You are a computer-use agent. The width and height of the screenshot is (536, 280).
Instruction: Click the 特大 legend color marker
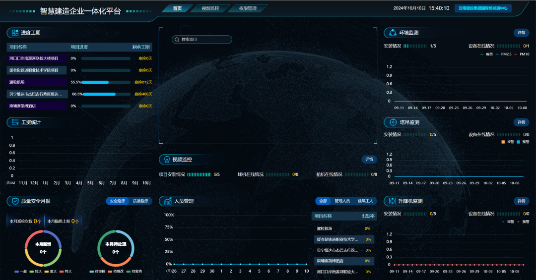(x=62, y=272)
